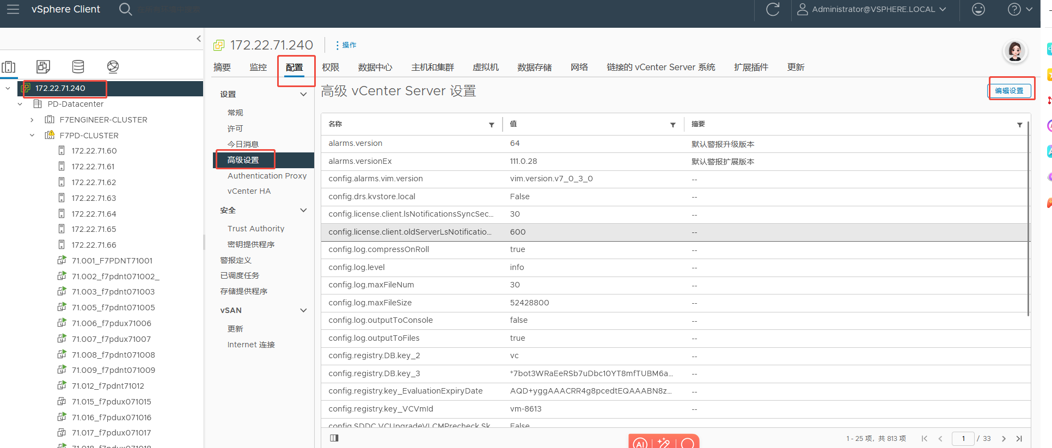This screenshot has width=1052, height=448.
Task: Filter the 名称 column
Action: 491,125
